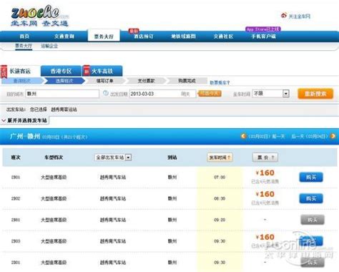Expand the 展开并选择发车站 section
Screen dimensions: 339x272
point(25,120)
